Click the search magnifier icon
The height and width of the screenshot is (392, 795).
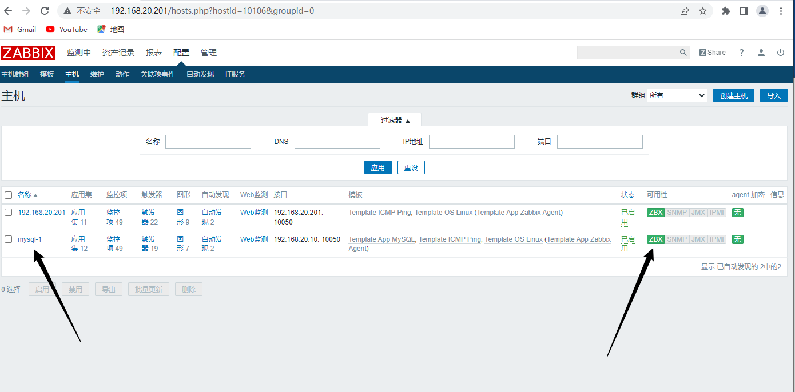(683, 53)
